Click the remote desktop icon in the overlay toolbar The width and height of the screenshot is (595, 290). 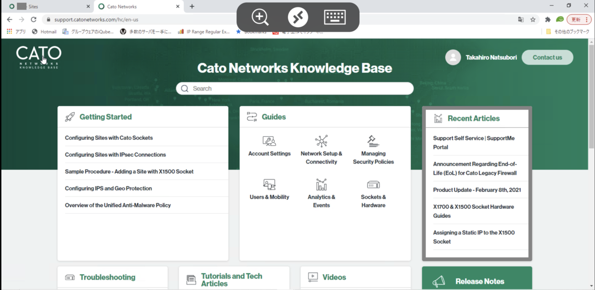point(298,17)
